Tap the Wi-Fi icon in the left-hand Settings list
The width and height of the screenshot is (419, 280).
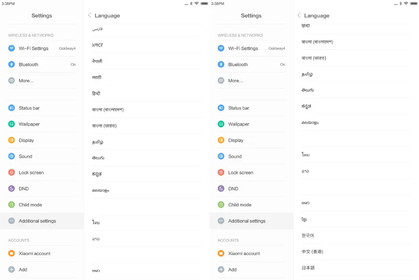point(12,48)
